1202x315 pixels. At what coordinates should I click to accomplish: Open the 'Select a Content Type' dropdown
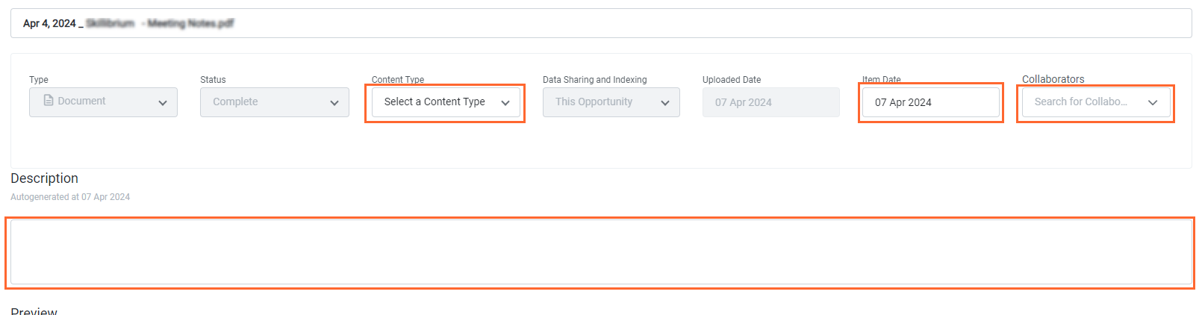tap(435, 102)
